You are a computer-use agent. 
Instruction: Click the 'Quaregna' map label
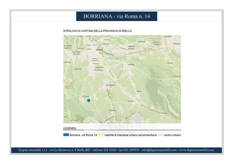(167, 36)
